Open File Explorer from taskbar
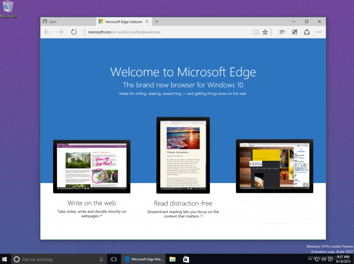The width and height of the screenshot is (354, 264). tap(173, 259)
